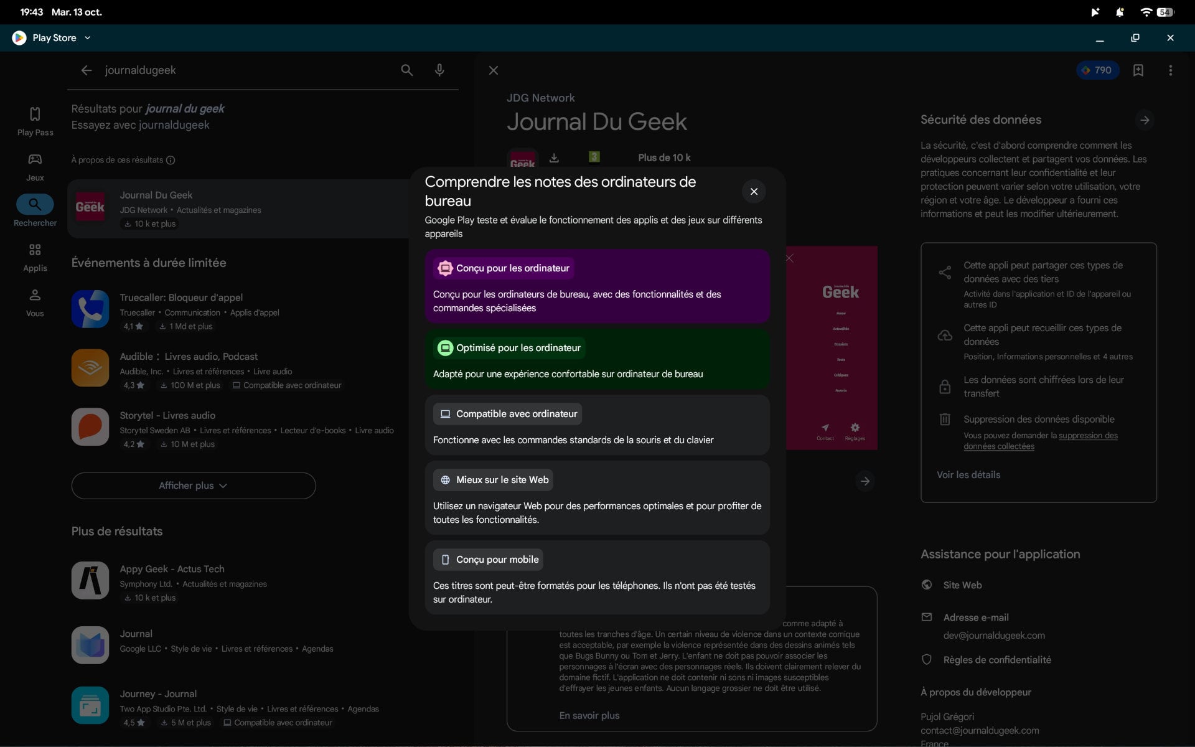Click the Conçu pour les ordinateur chip

point(504,268)
